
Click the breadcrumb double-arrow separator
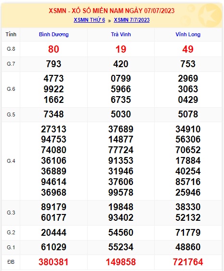point(109,21)
